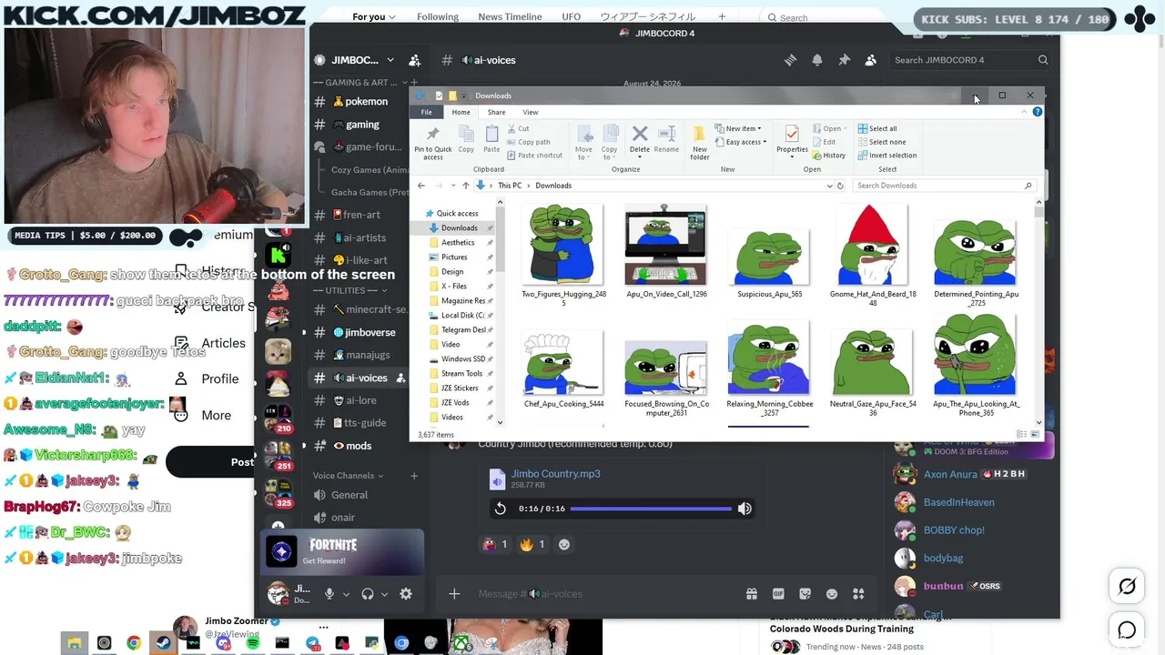
Task: Show pinned messages in Discord channel
Action: pyautogui.click(x=844, y=60)
